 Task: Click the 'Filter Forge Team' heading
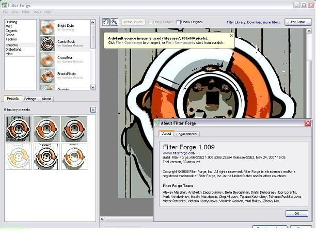178,186
